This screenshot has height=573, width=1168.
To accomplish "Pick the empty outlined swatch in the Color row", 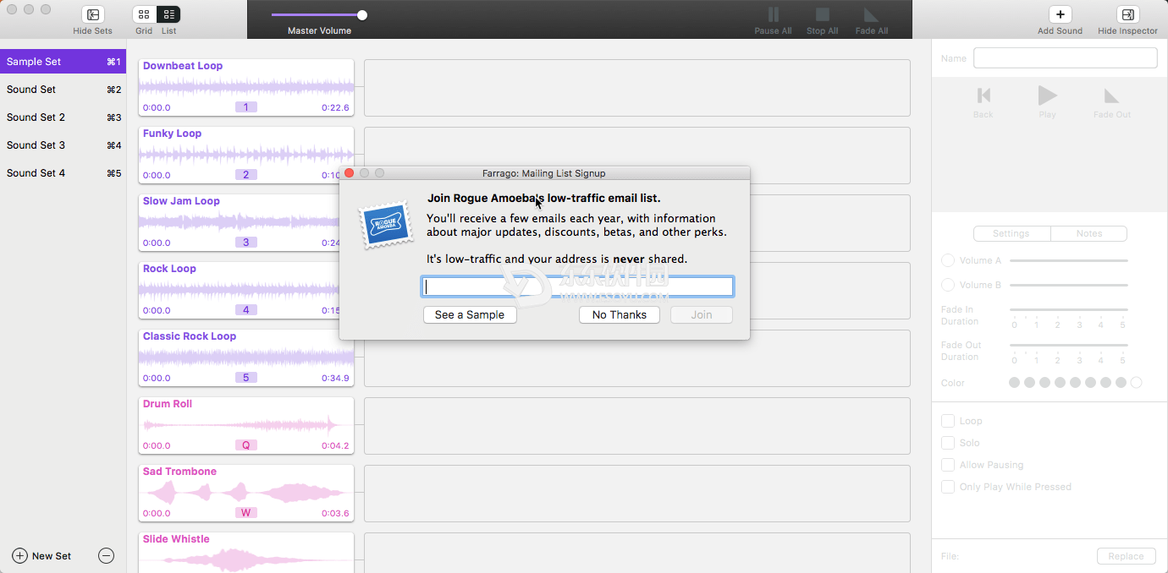I will click(x=1136, y=383).
